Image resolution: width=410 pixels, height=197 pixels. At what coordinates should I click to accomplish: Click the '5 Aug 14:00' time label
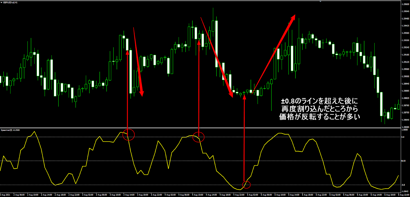coord(294,195)
